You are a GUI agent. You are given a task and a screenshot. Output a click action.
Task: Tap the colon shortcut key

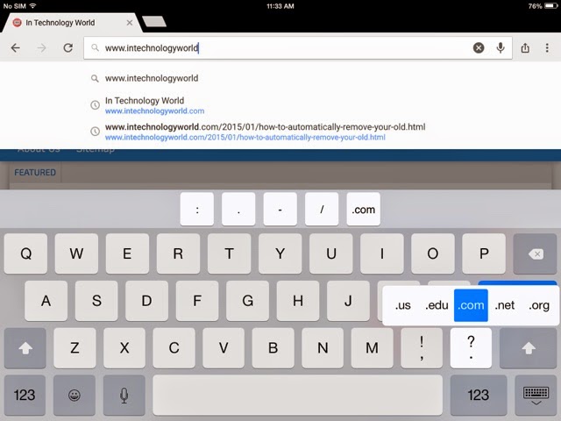tap(197, 209)
